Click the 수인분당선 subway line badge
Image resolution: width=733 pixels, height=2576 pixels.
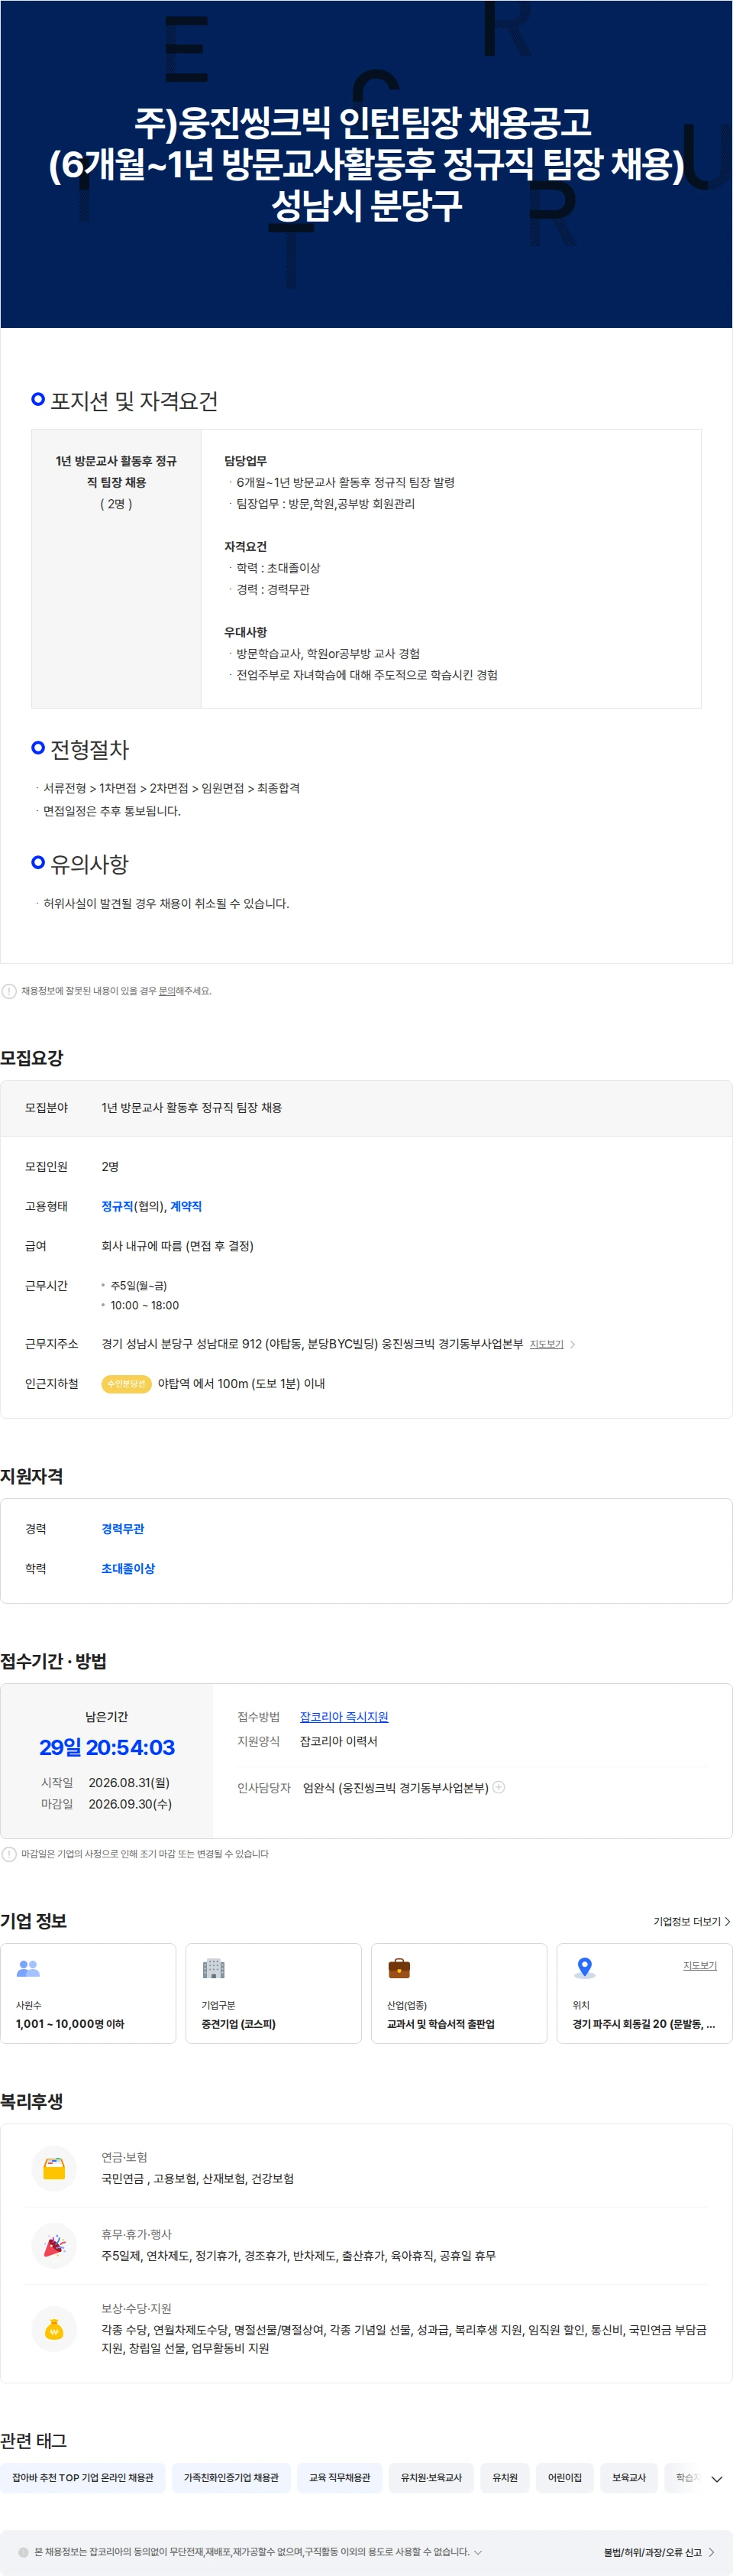pos(126,1384)
